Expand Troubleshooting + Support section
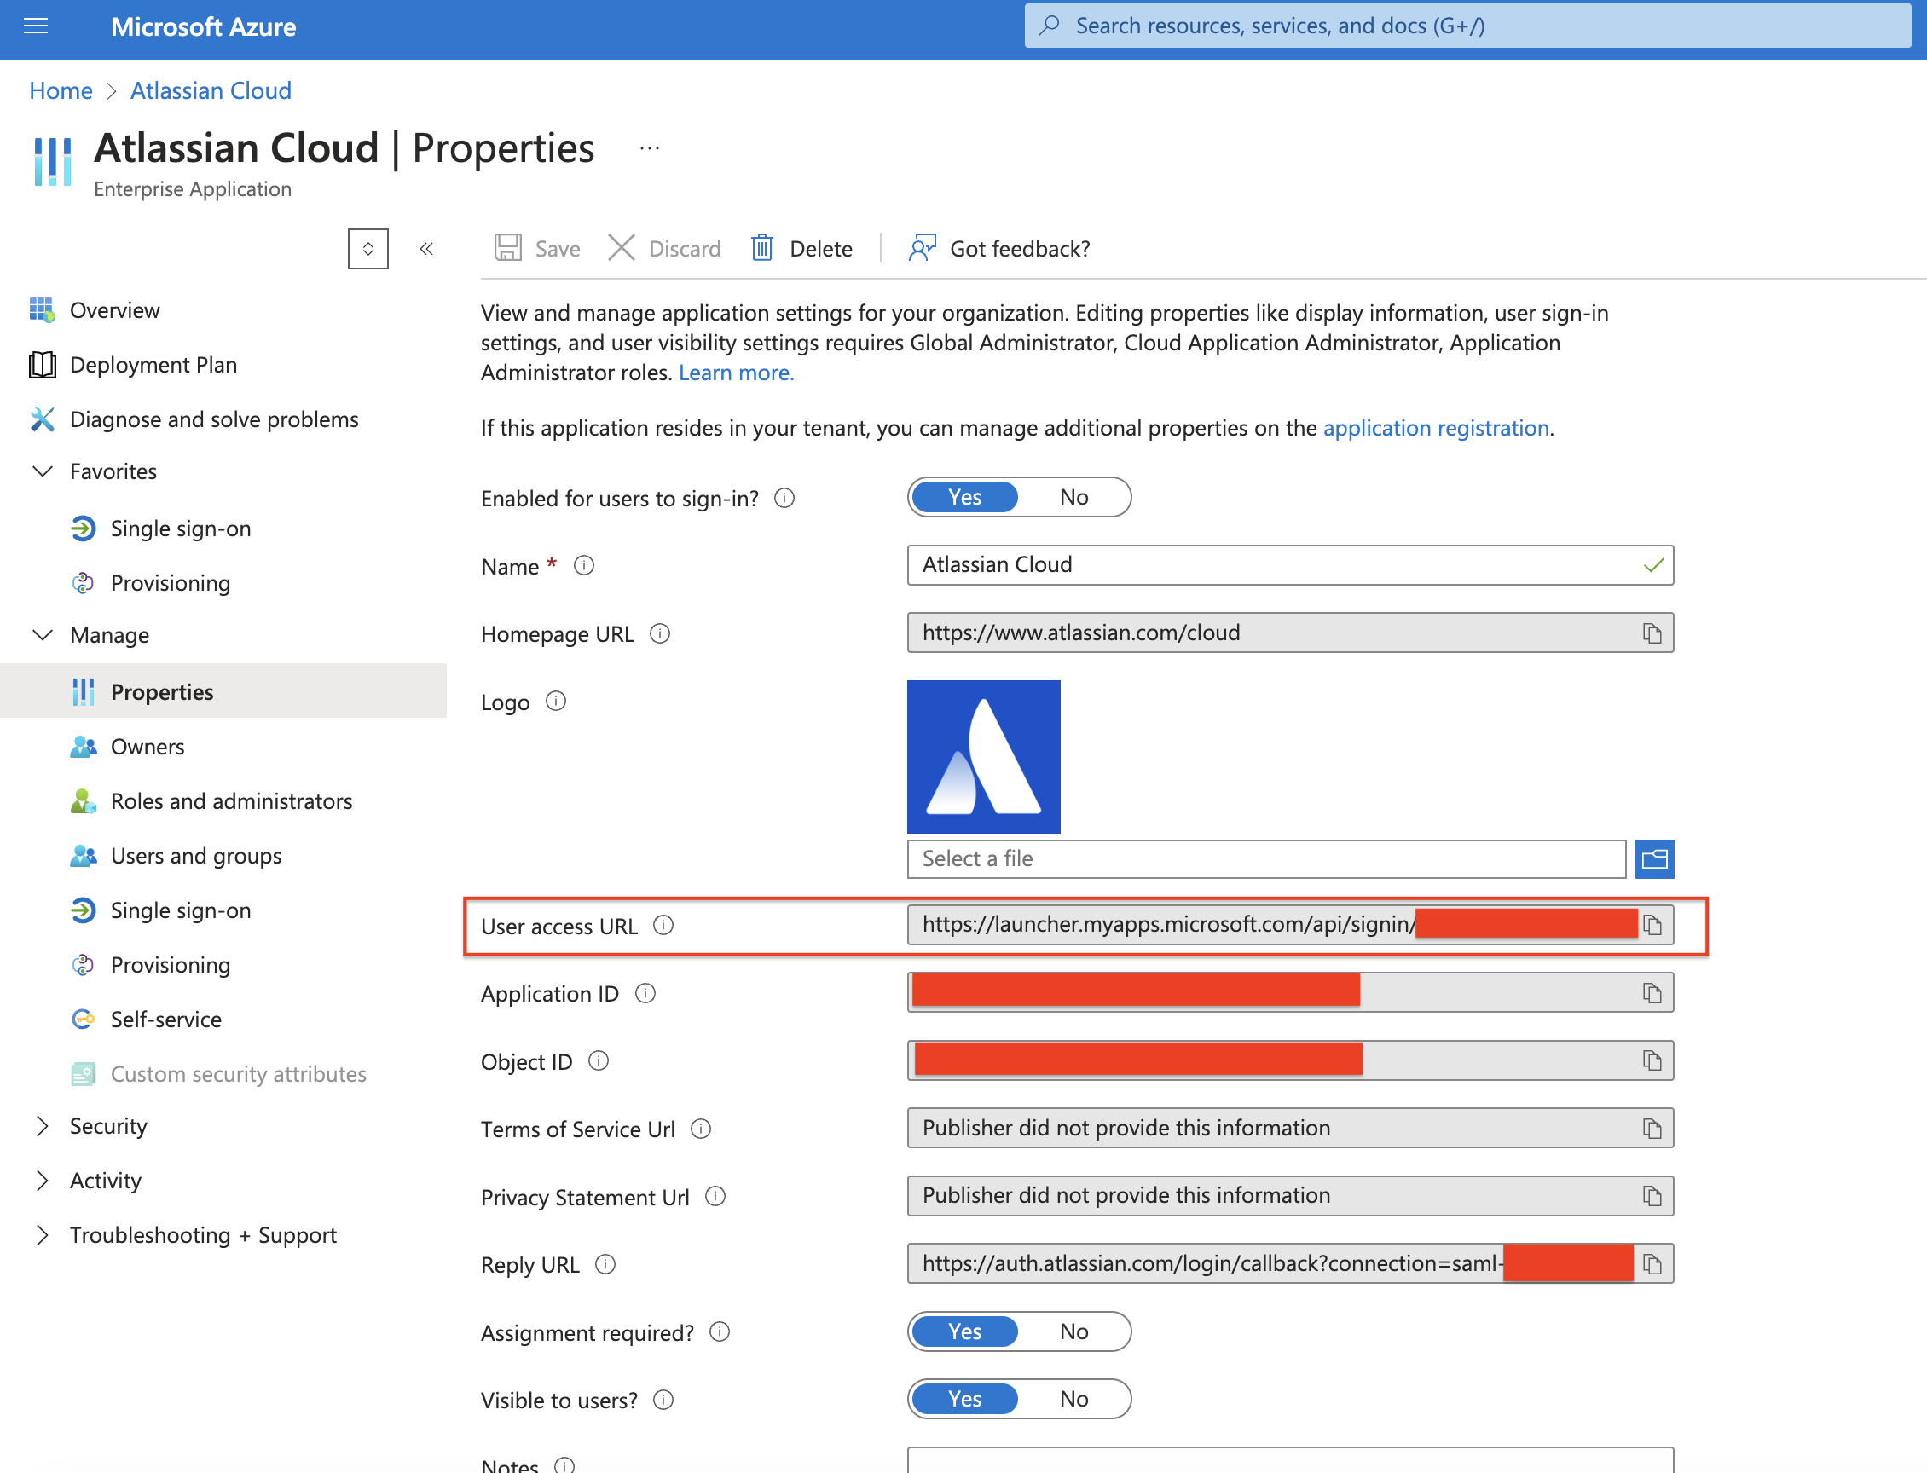1927x1473 pixels. coord(42,1234)
